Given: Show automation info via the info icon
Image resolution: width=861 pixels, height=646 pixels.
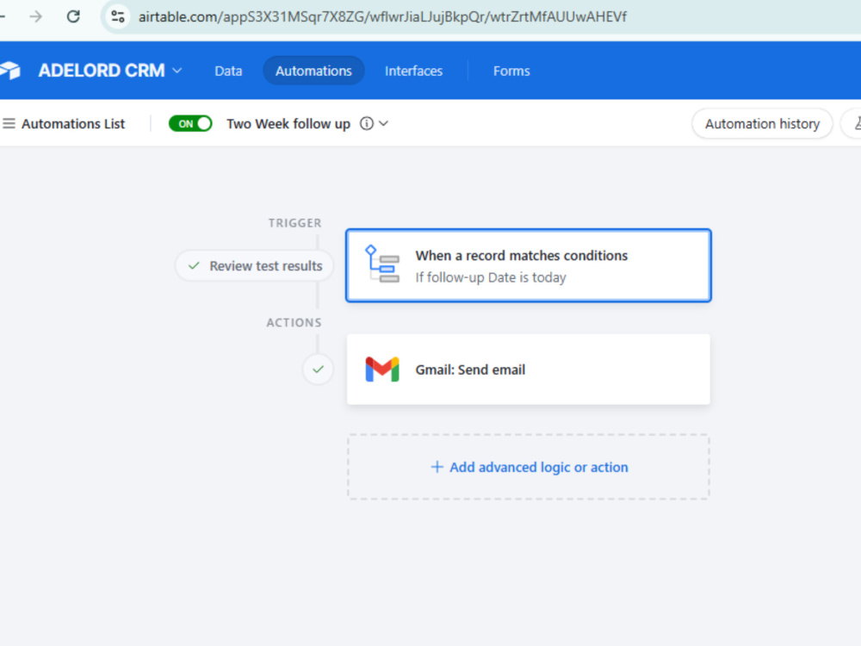Looking at the screenshot, I should point(366,123).
